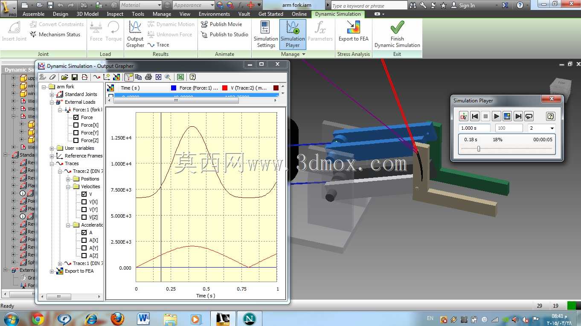Click Publish Movie in Animate panel
Screen dimensions: 581x326
[x=221, y=24]
